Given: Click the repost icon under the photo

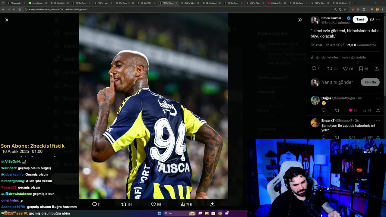Looking at the screenshot, I should click(124, 204).
